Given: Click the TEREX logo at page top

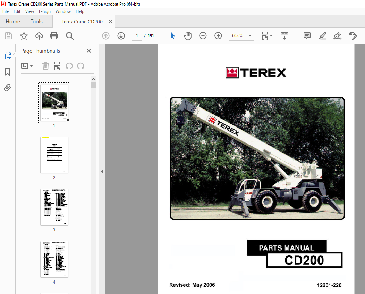Looking at the screenshot, I should 256,73.
